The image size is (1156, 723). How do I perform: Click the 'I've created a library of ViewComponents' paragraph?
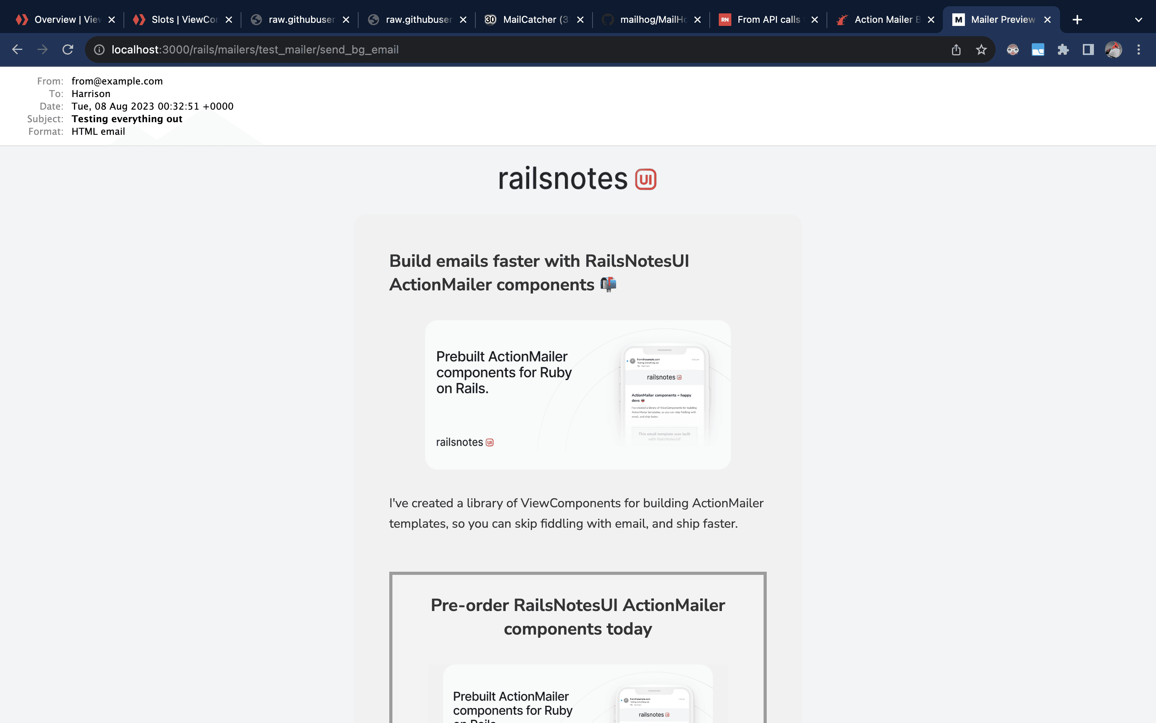[x=576, y=513]
